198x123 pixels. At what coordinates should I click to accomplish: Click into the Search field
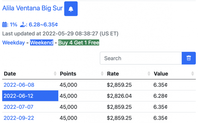coord(141,58)
